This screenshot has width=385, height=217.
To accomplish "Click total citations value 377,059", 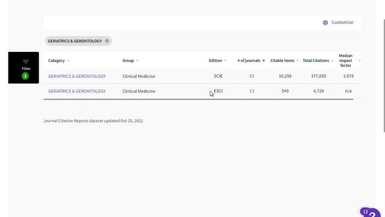I will click(x=318, y=76).
